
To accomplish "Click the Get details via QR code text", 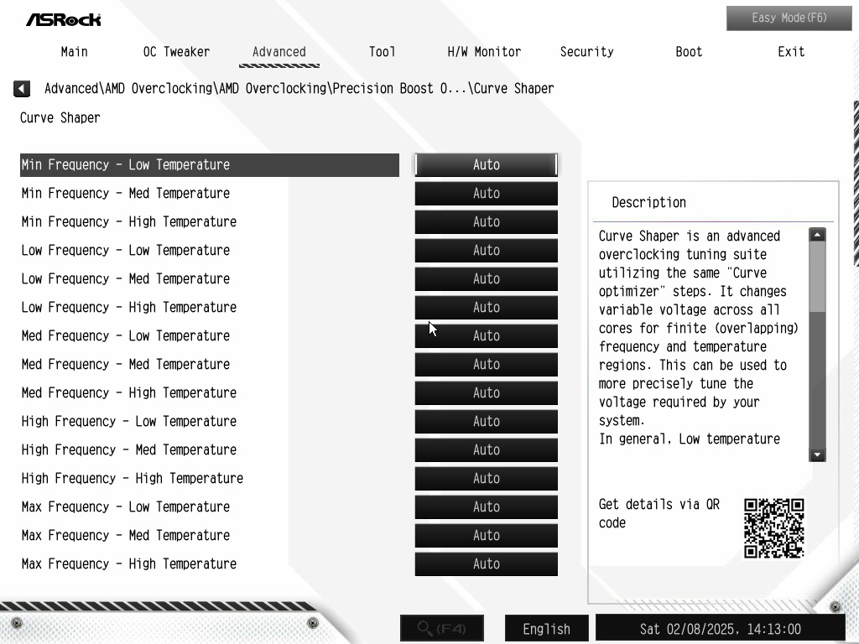I will pyautogui.click(x=659, y=513).
